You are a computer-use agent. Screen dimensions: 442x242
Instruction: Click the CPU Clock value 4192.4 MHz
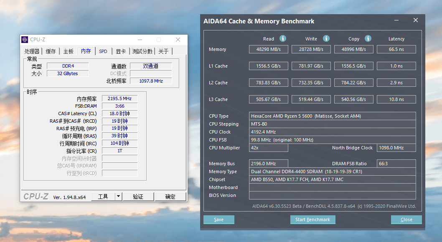tap(333, 132)
